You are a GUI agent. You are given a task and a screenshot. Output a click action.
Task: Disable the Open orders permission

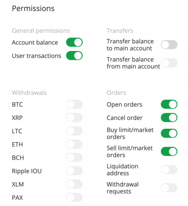(169, 104)
